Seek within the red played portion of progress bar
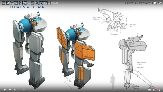163x92 pixels. click(10, 87)
